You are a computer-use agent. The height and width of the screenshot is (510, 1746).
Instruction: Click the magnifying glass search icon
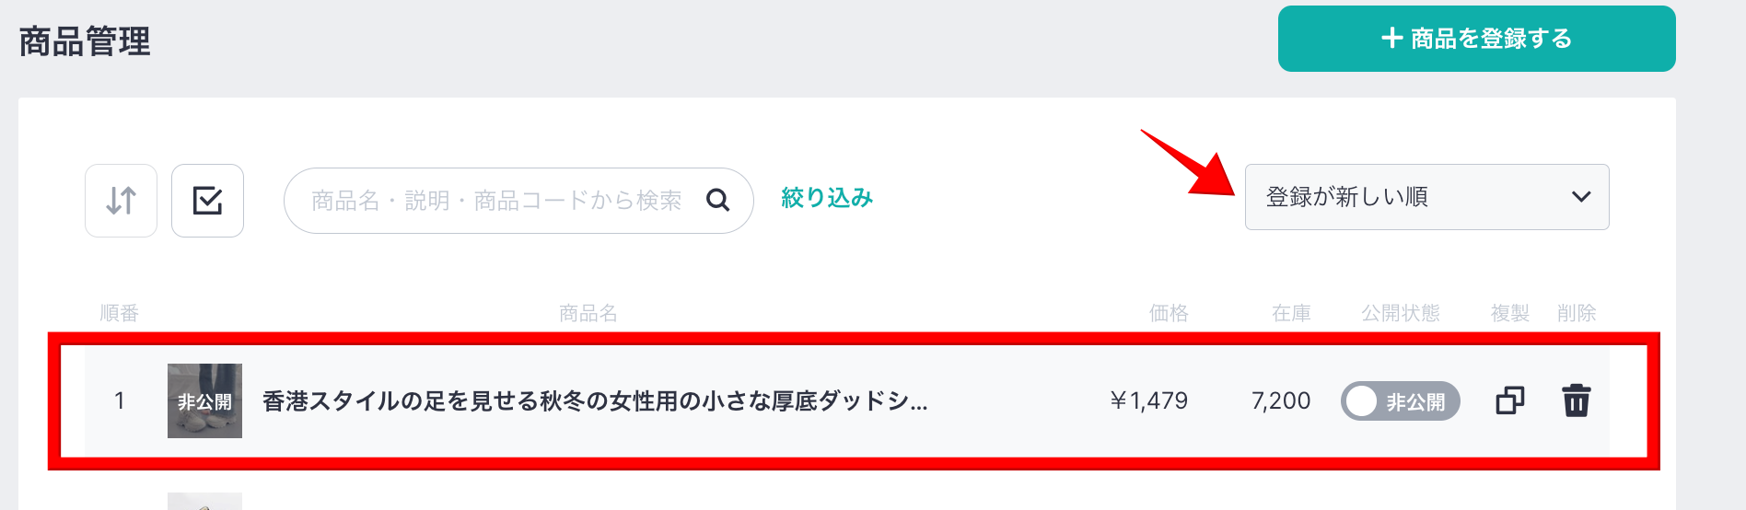[x=717, y=200]
